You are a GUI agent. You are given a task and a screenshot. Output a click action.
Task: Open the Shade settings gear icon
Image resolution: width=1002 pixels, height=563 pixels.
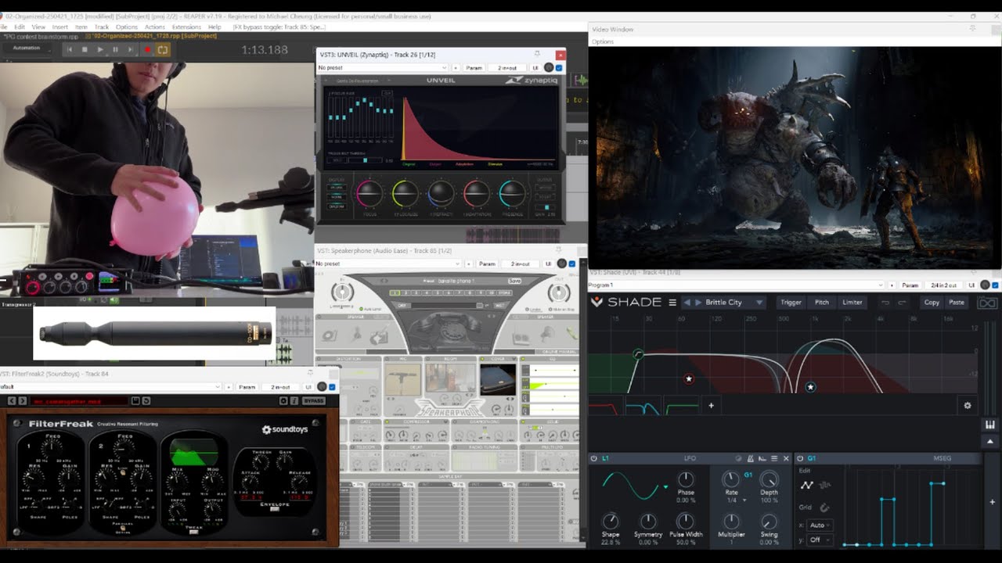click(968, 406)
